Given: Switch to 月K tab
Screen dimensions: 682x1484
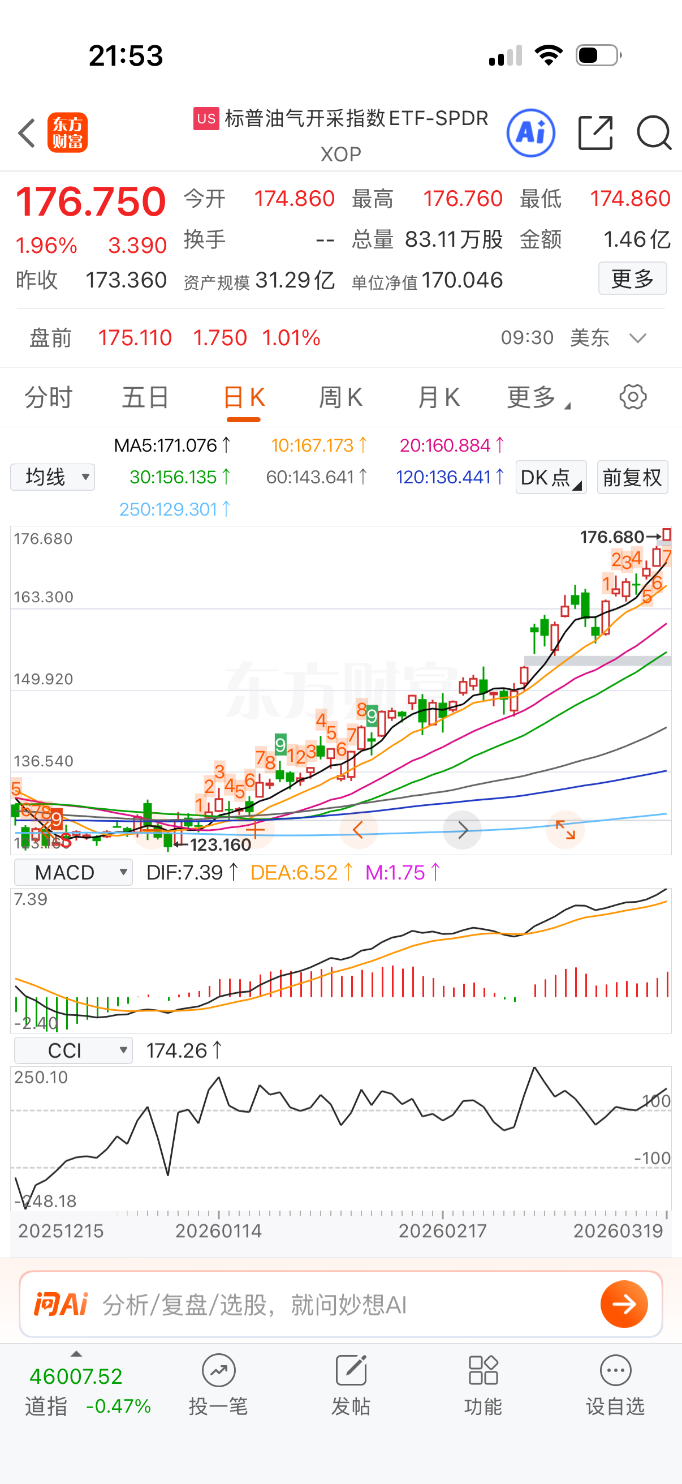Looking at the screenshot, I should tap(439, 397).
